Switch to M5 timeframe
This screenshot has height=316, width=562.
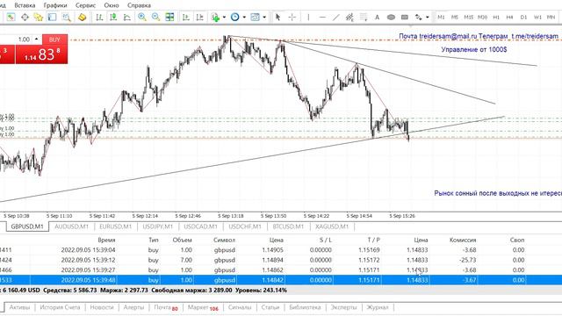[x=455, y=17]
